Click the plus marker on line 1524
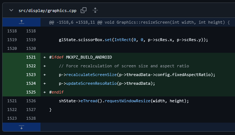235x135 pixels. [45, 83]
